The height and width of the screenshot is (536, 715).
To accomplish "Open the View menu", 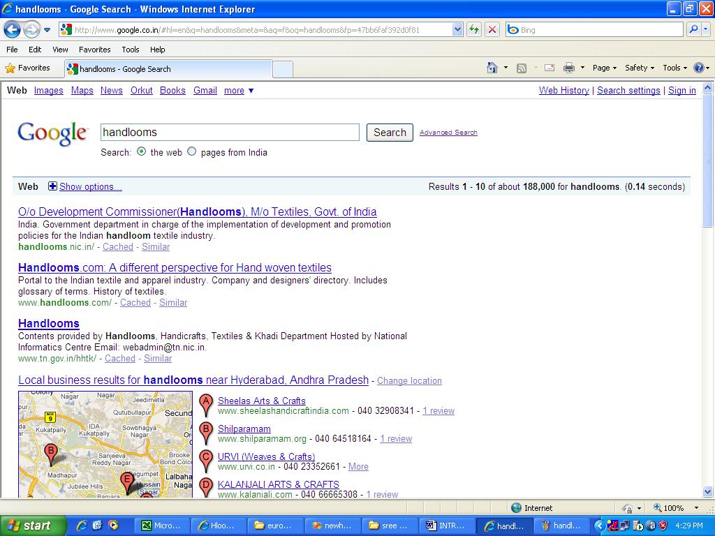I will tap(60, 50).
